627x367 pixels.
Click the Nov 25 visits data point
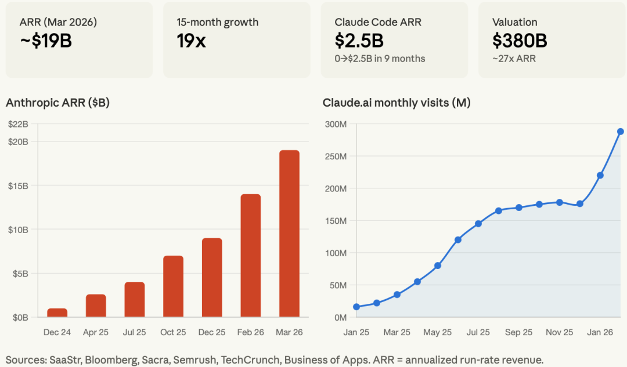click(560, 202)
